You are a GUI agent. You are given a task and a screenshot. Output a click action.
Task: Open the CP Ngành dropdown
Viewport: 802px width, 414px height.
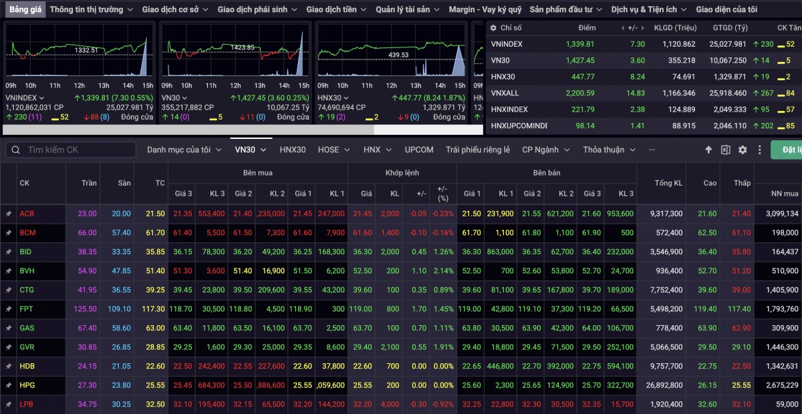tap(546, 150)
